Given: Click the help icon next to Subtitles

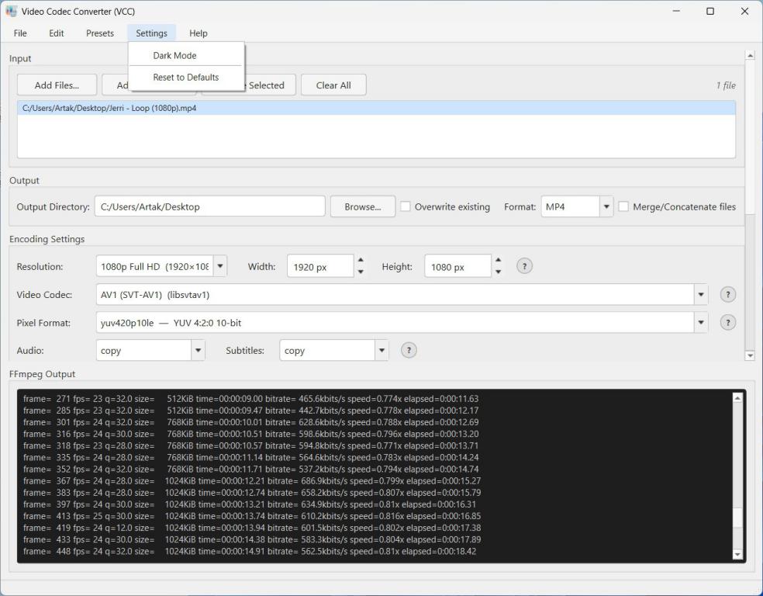Looking at the screenshot, I should tap(409, 350).
